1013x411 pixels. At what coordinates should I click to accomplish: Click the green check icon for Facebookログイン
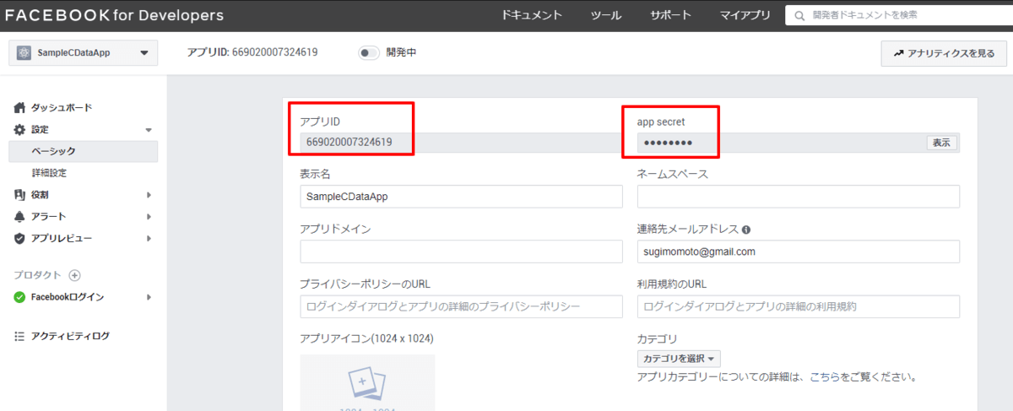(20, 297)
